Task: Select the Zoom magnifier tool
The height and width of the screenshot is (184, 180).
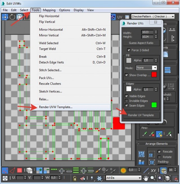Action: pos(153,178)
